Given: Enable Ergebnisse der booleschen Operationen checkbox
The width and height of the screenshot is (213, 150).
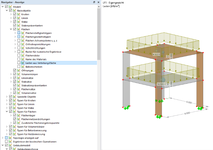Looking at the screenshot, I should 6,141.
